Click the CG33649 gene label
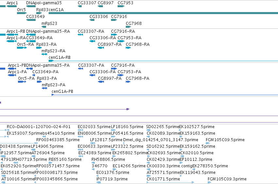The image size is (278, 184). tap(36, 17)
